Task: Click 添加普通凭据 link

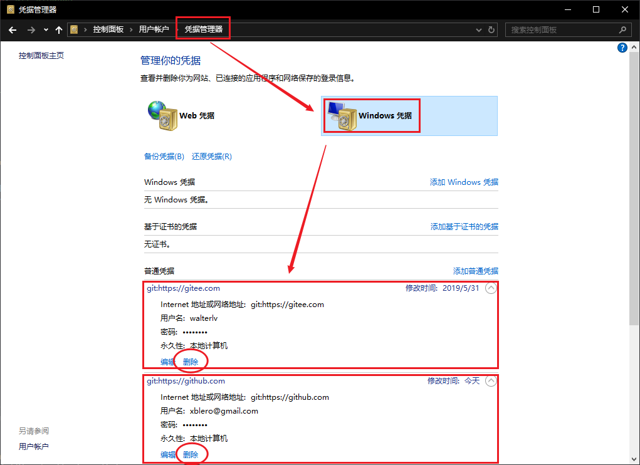Action: 475,271
